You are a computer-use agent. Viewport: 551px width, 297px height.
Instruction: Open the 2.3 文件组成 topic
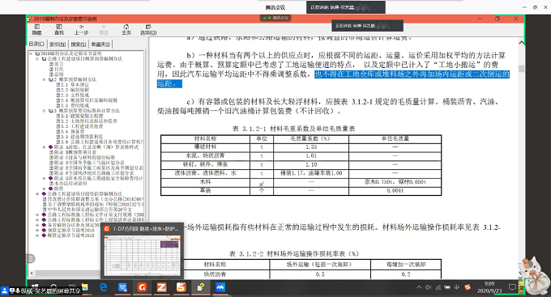[x=75, y=95]
